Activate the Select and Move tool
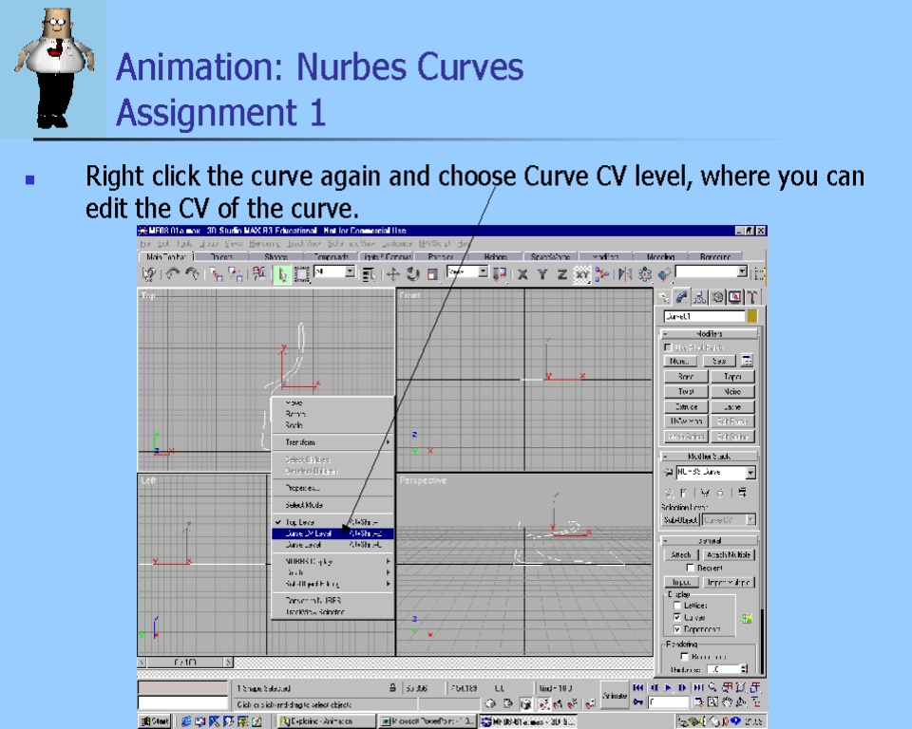This screenshot has width=912, height=729. pyautogui.click(x=392, y=274)
